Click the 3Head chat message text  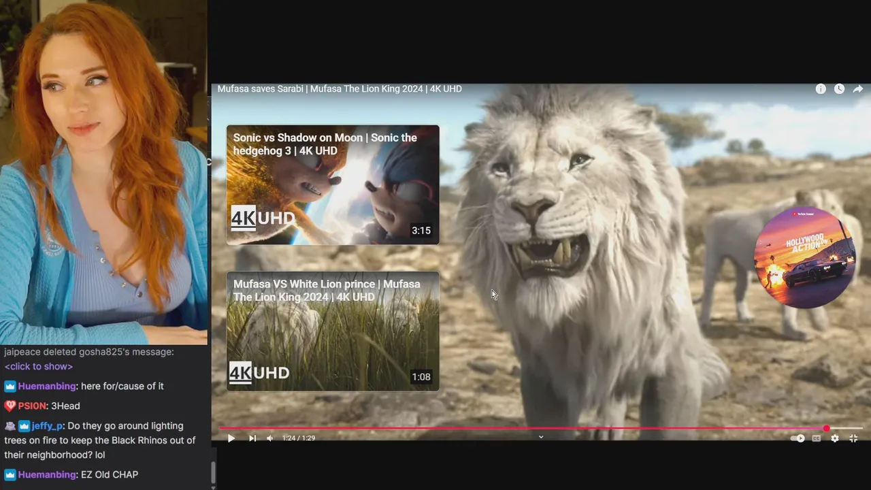pos(65,406)
